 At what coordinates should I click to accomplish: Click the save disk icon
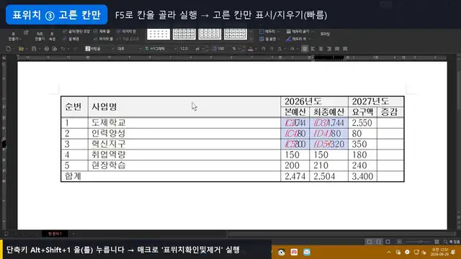point(34,49)
